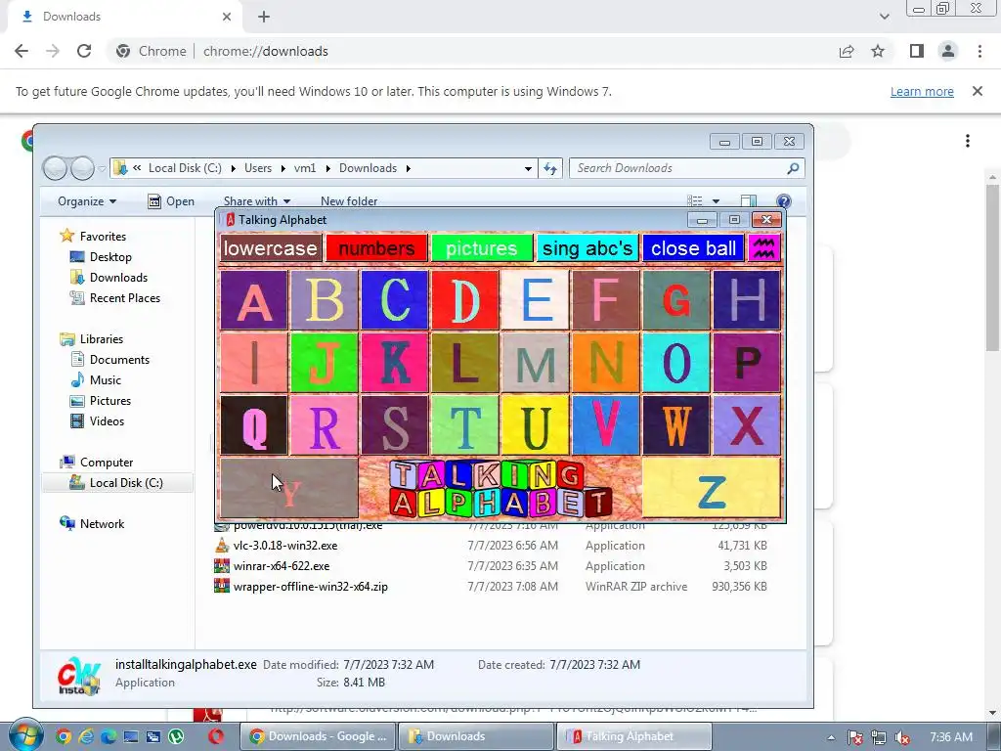Click the Talking Alphabet blocks logo
The width and height of the screenshot is (1001, 751).
(x=500, y=489)
